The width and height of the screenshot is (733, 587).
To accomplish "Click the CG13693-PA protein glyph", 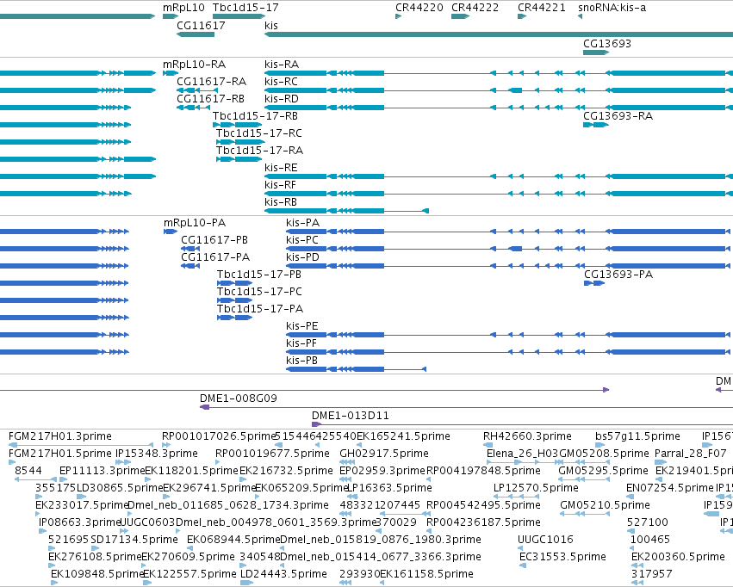I will [594, 283].
